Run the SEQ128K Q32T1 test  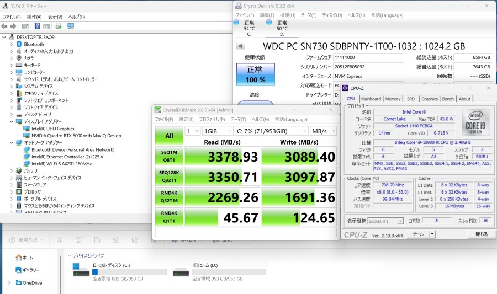(169, 177)
